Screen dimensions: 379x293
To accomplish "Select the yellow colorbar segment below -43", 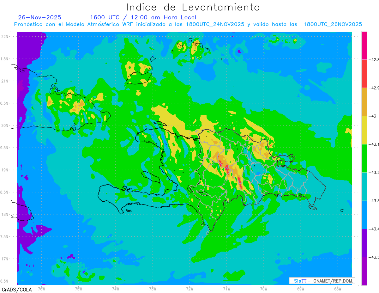I will pyautogui.click(x=364, y=130).
